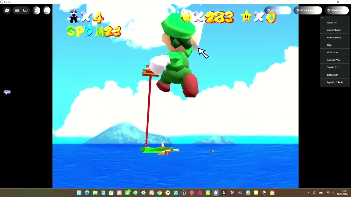Open Google Chrome from the taskbar
The height and width of the screenshot is (197, 351).
point(160,193)
